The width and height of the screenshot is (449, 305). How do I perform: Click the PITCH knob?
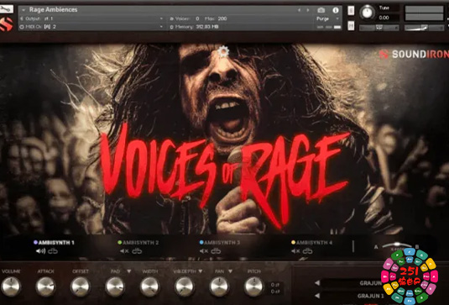tap(254, 287)
